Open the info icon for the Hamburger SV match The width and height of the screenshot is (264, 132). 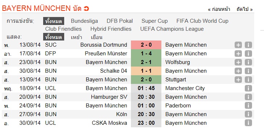tap(248, 97)
